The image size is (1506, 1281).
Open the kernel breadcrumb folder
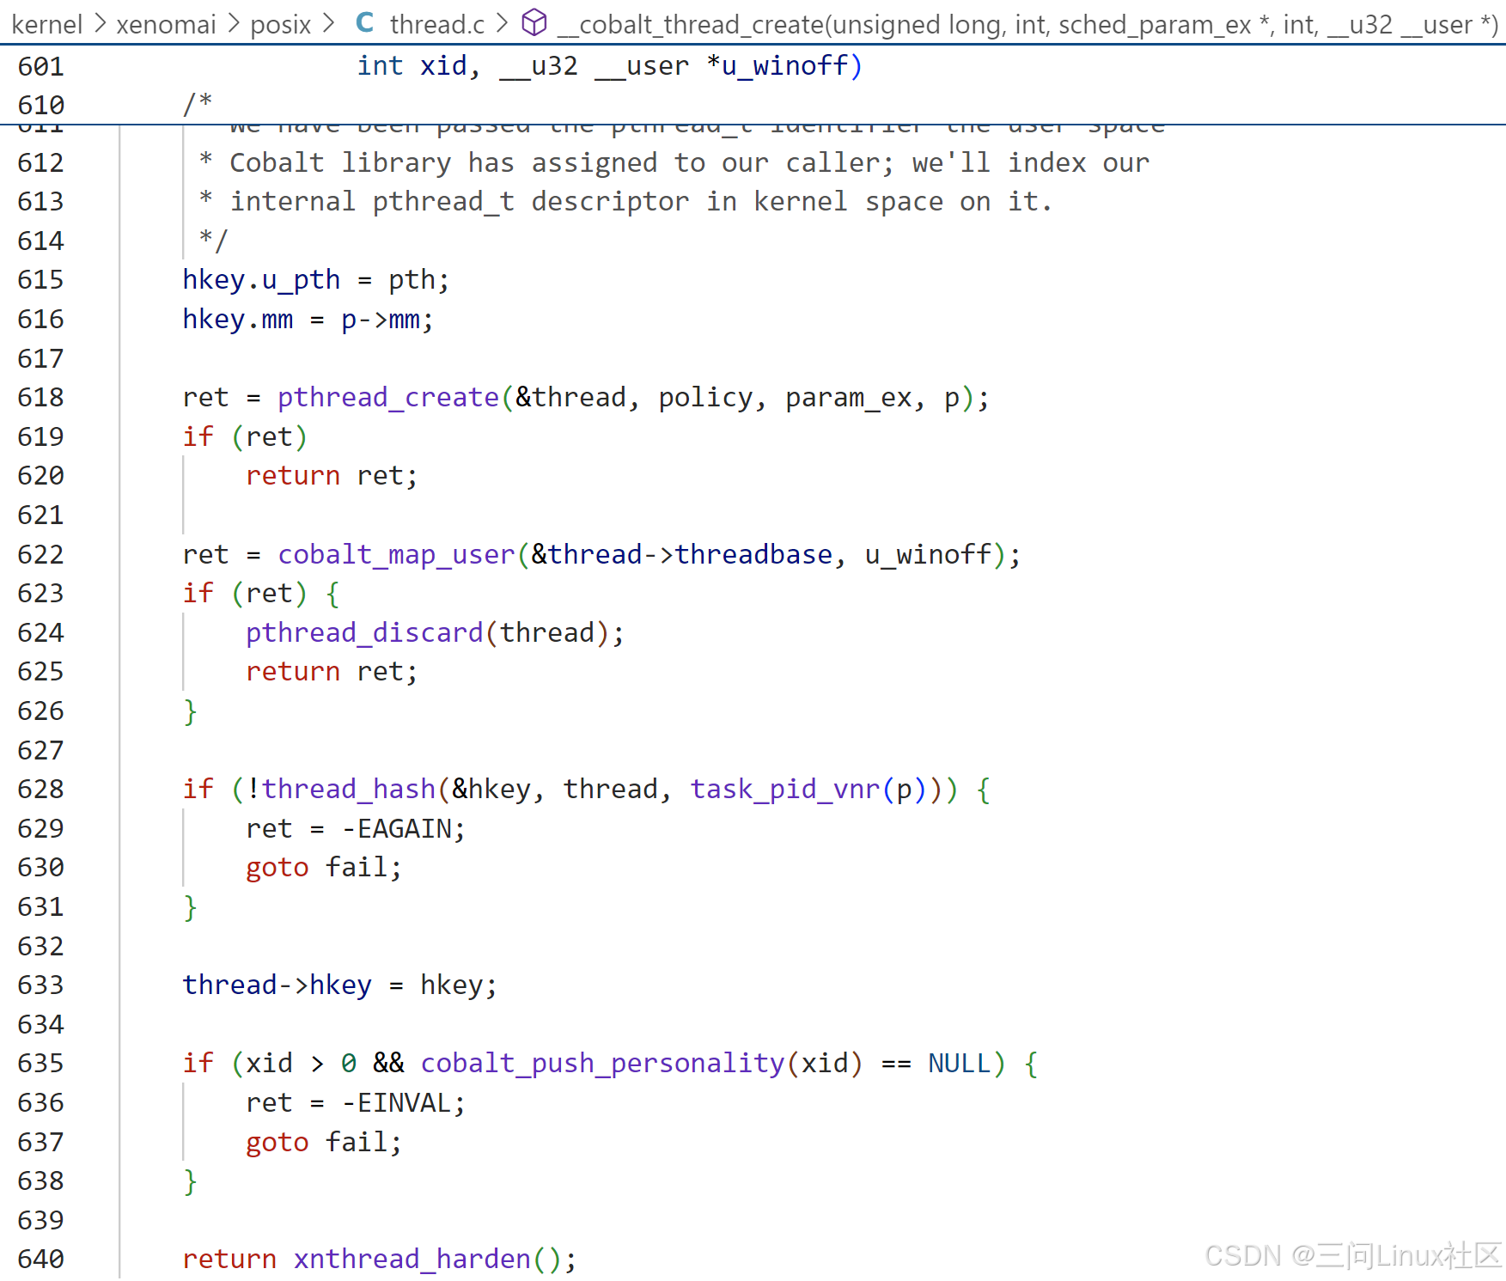click(47, 24)
